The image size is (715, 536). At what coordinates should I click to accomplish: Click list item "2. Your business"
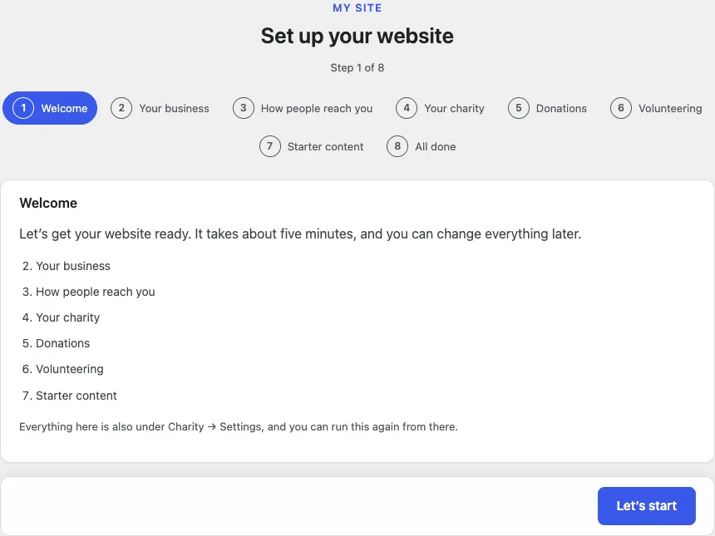tap(67, 266)
